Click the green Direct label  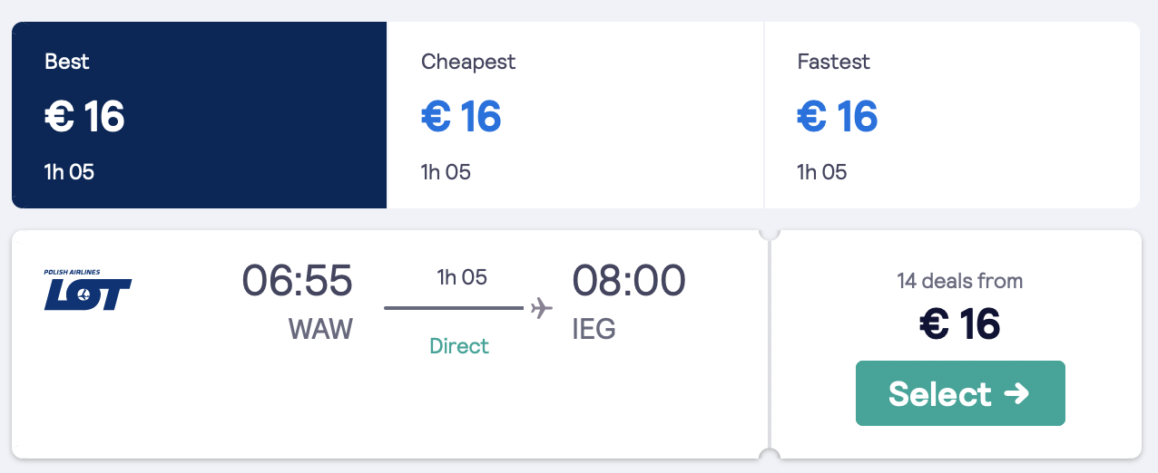[x=459, y=346]
